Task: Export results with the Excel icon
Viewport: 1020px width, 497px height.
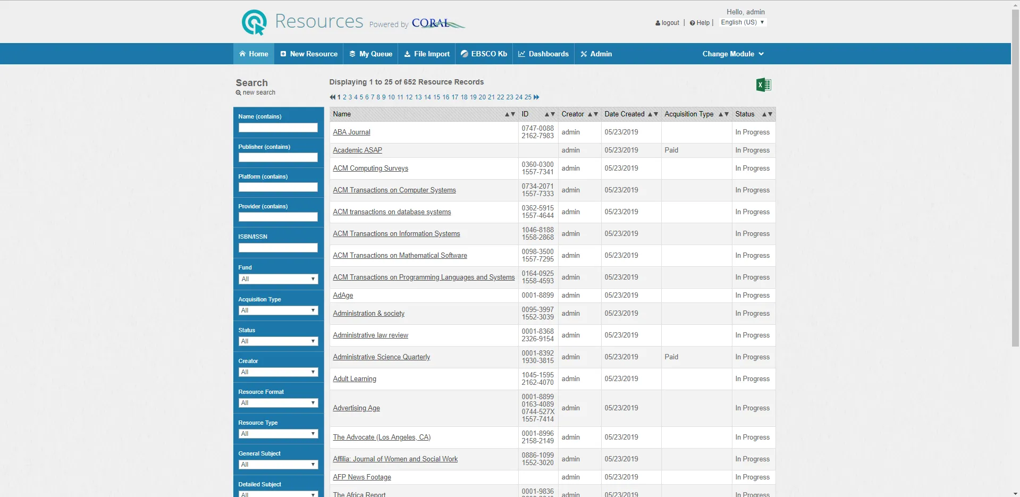Action: 763,85
